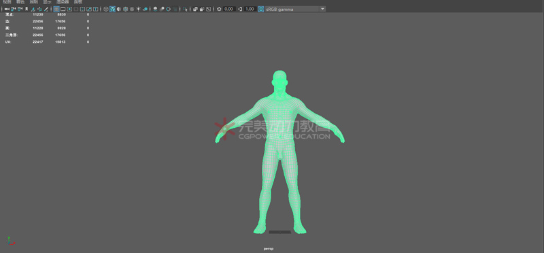This screenshot has width=544, height=253.
Task: Select the green wireframe human model
Action: click(279, 153)
